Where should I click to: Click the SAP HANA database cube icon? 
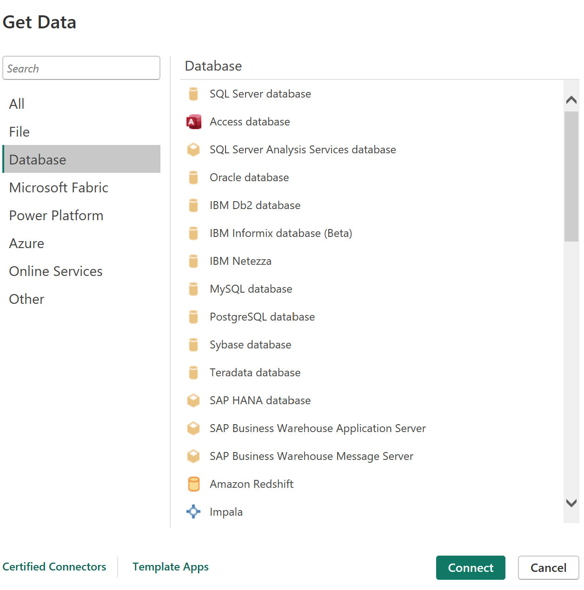193,400
